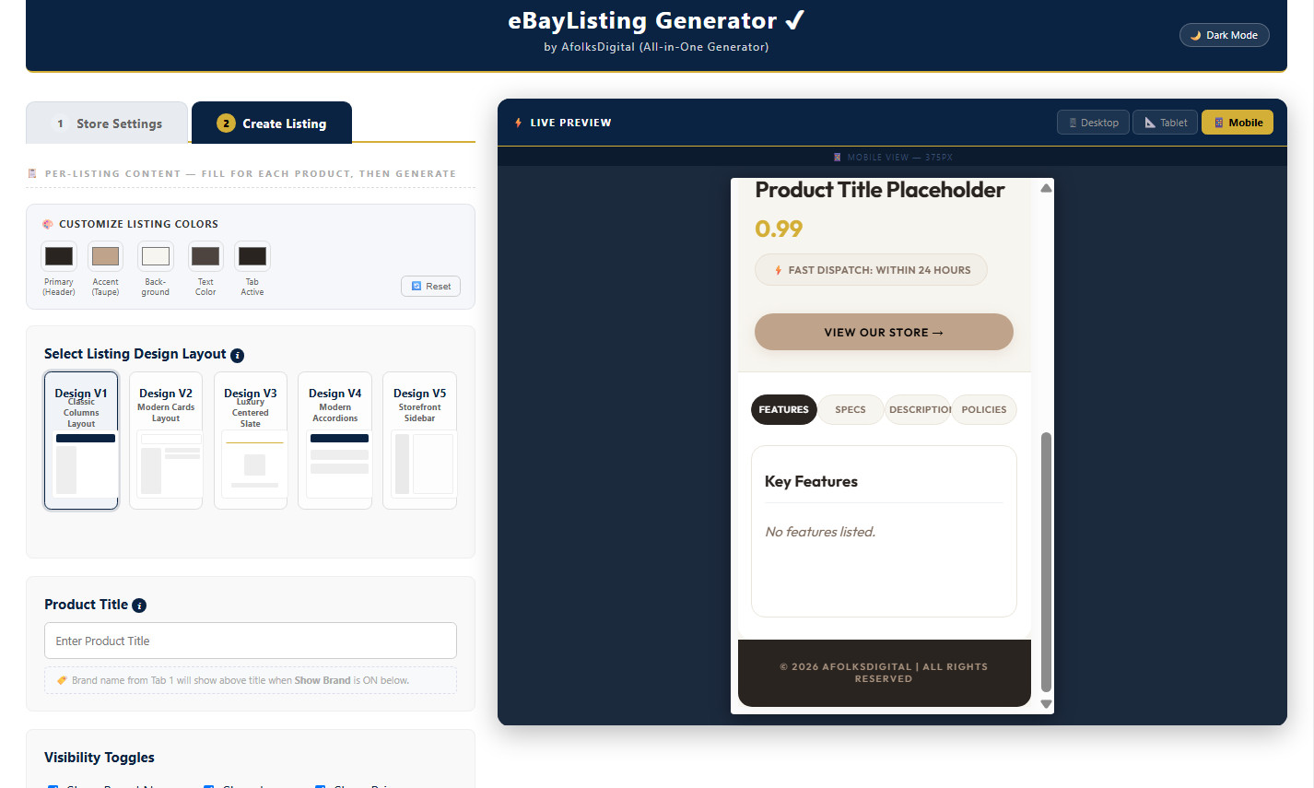The height and width of the screenshot is (788, 1314).
Task: Pick the Primary (Header) color swatch
Action: click(x=59, y=256)
